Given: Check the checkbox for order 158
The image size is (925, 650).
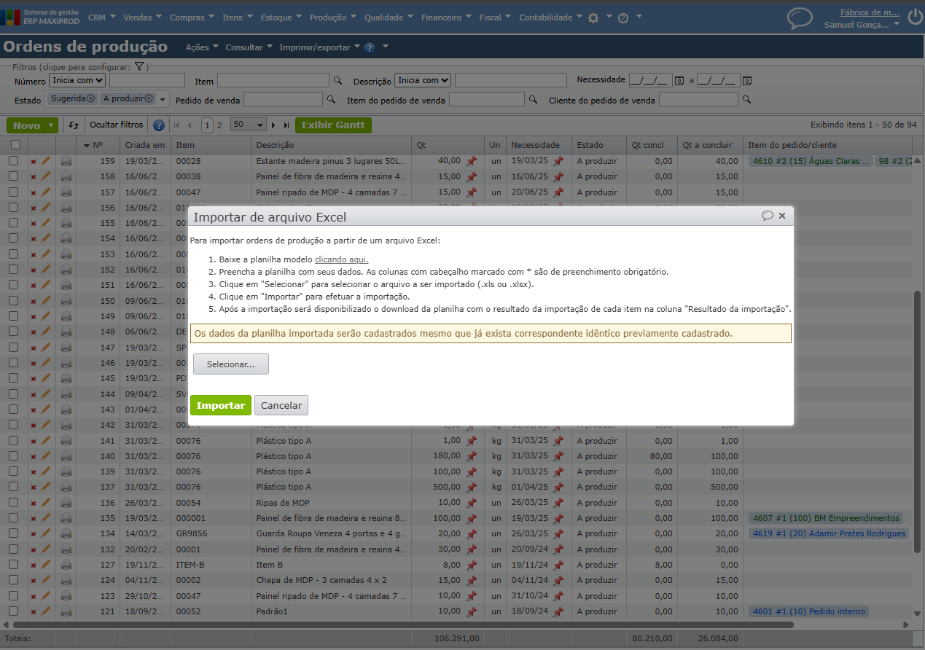Looking at the screenshot, I should 15,176.
